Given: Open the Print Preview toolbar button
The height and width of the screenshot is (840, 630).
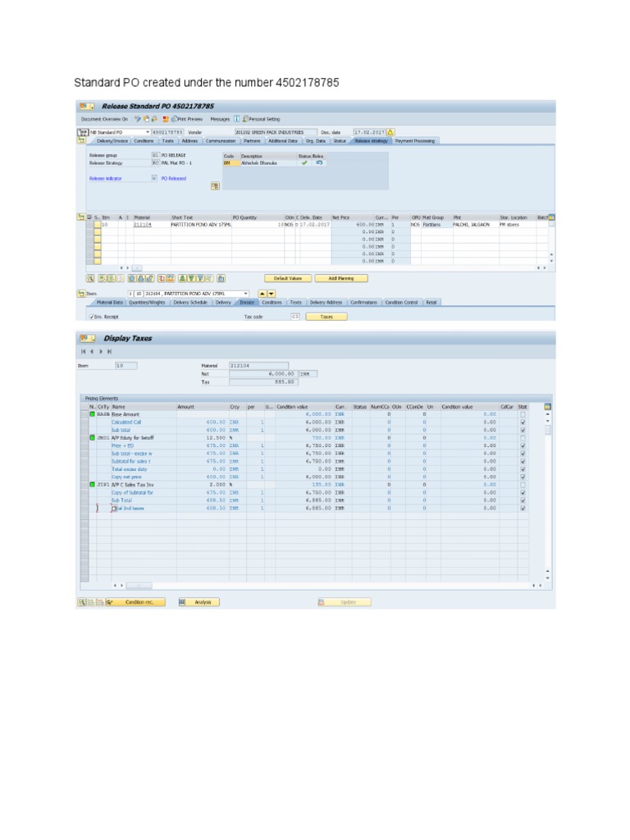Looking at the screenshot, I should (x=187, y=119).
